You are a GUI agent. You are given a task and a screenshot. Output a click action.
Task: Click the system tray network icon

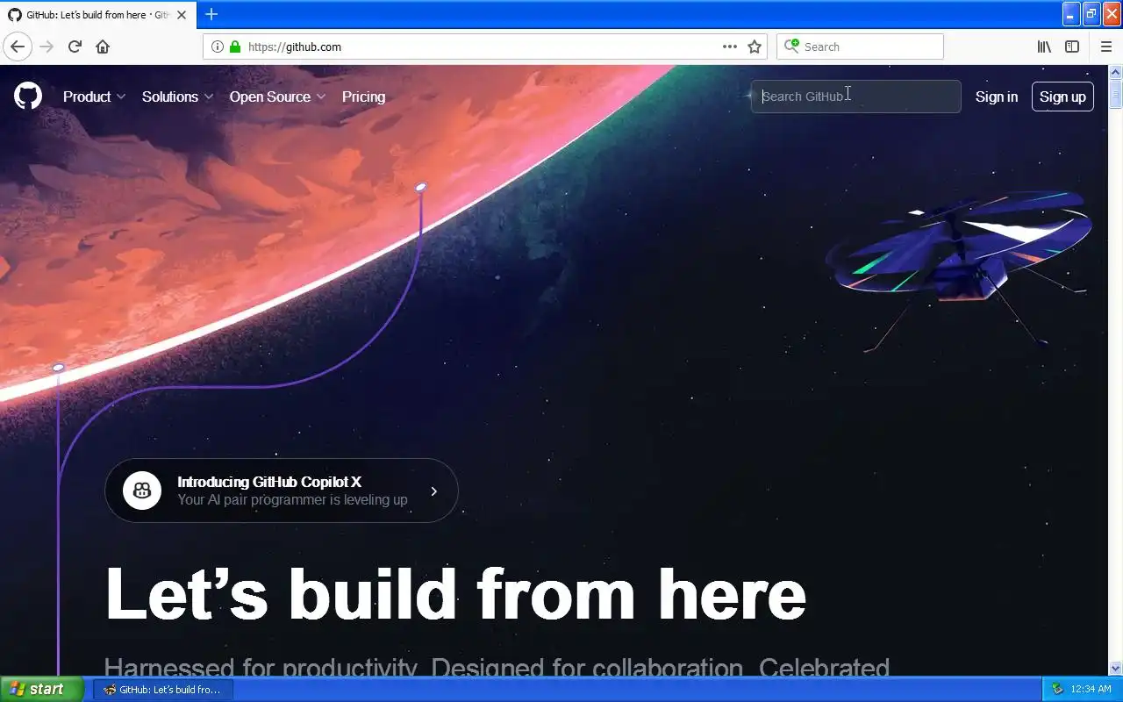(1057, 689)
